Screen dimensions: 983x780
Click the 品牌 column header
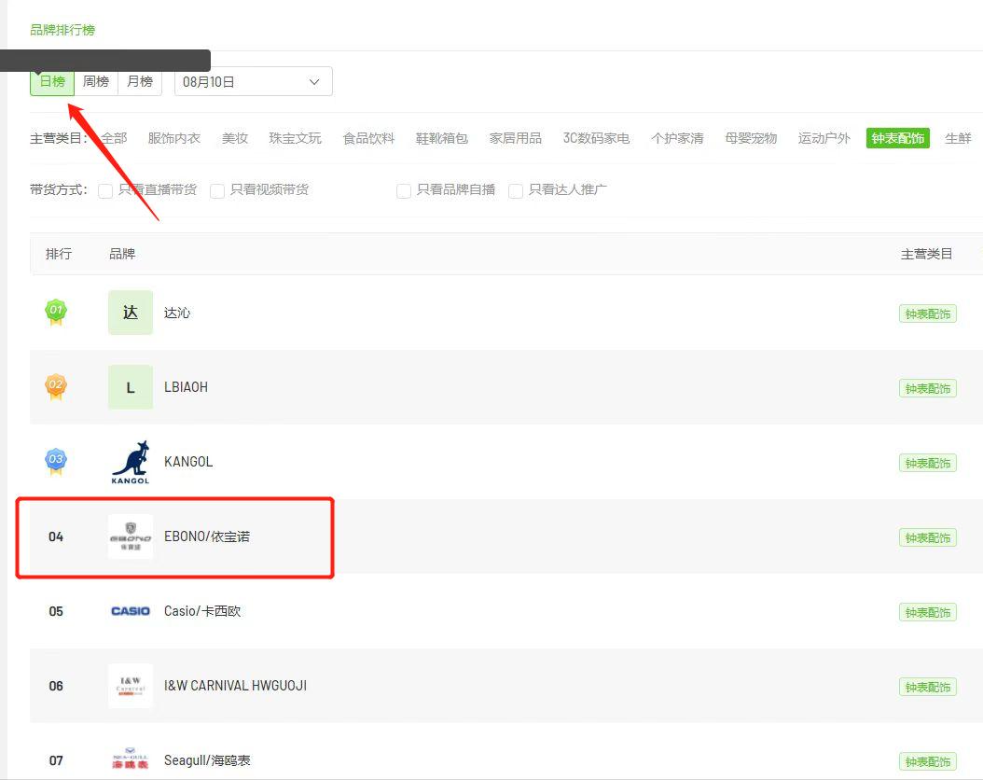[122, 254]
